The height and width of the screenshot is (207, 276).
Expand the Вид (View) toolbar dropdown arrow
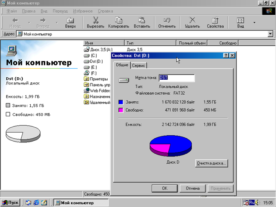pyautogui.click(x=254, y=22)
